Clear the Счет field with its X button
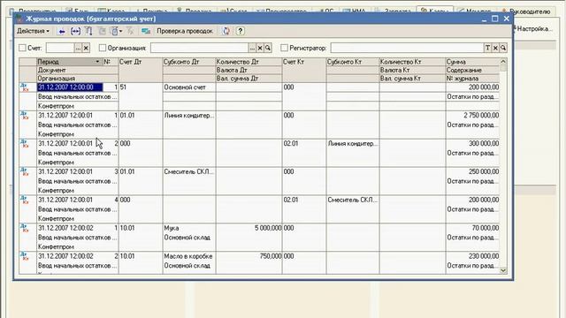Viewport: 566px width, 318px height. click(86, 48)
